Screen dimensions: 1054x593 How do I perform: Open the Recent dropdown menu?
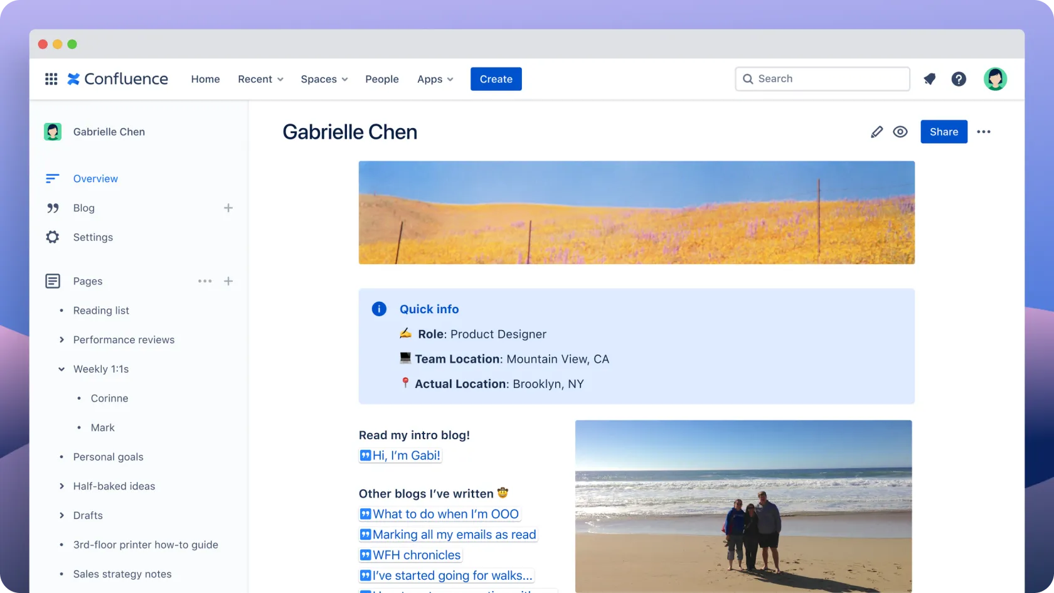click(x=260, y=79)
